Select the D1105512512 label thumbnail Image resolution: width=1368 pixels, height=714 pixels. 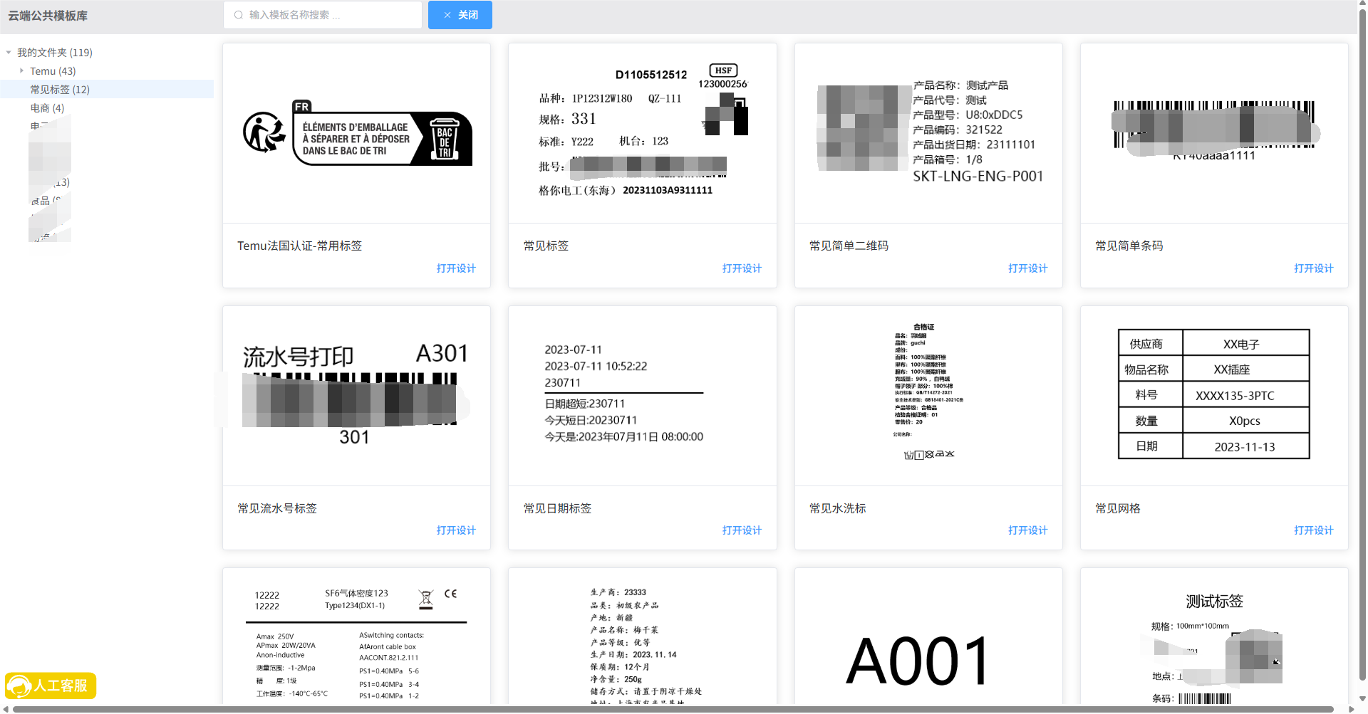coord(642,133)
